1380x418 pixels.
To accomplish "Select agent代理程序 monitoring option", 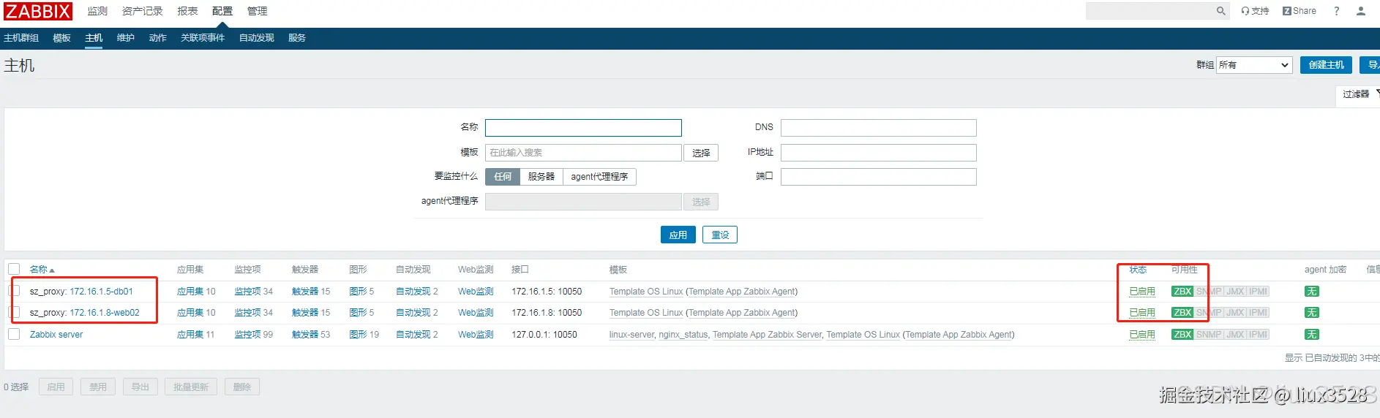I will tap(599, 176).
